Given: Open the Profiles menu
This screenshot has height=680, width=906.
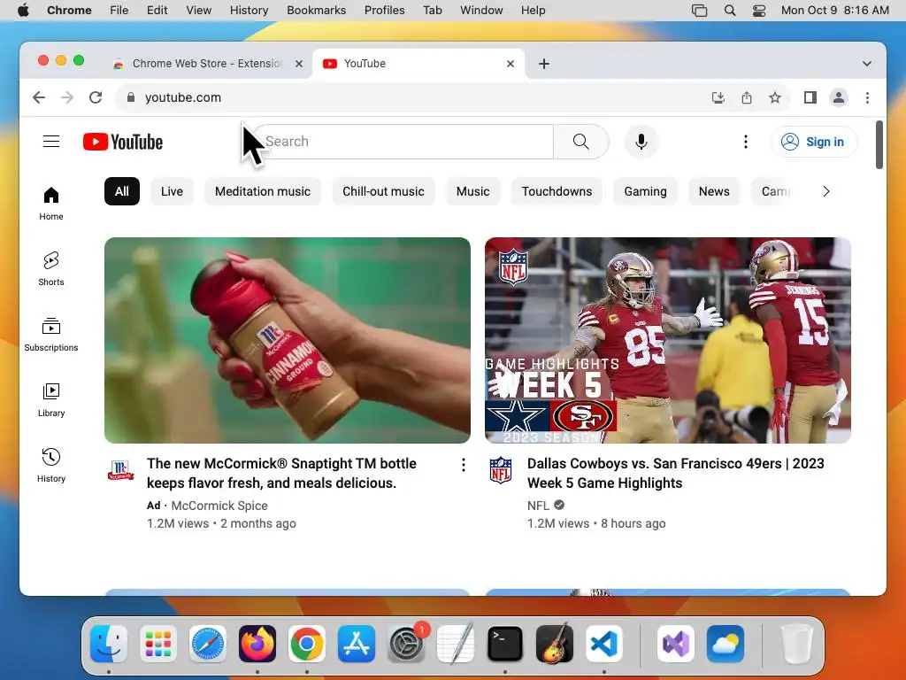Looking at the screenshot, I should [384, 11].
